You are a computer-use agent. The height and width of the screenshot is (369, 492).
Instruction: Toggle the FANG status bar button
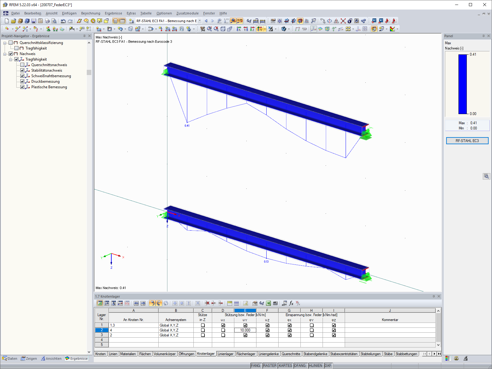coord(256,366)
